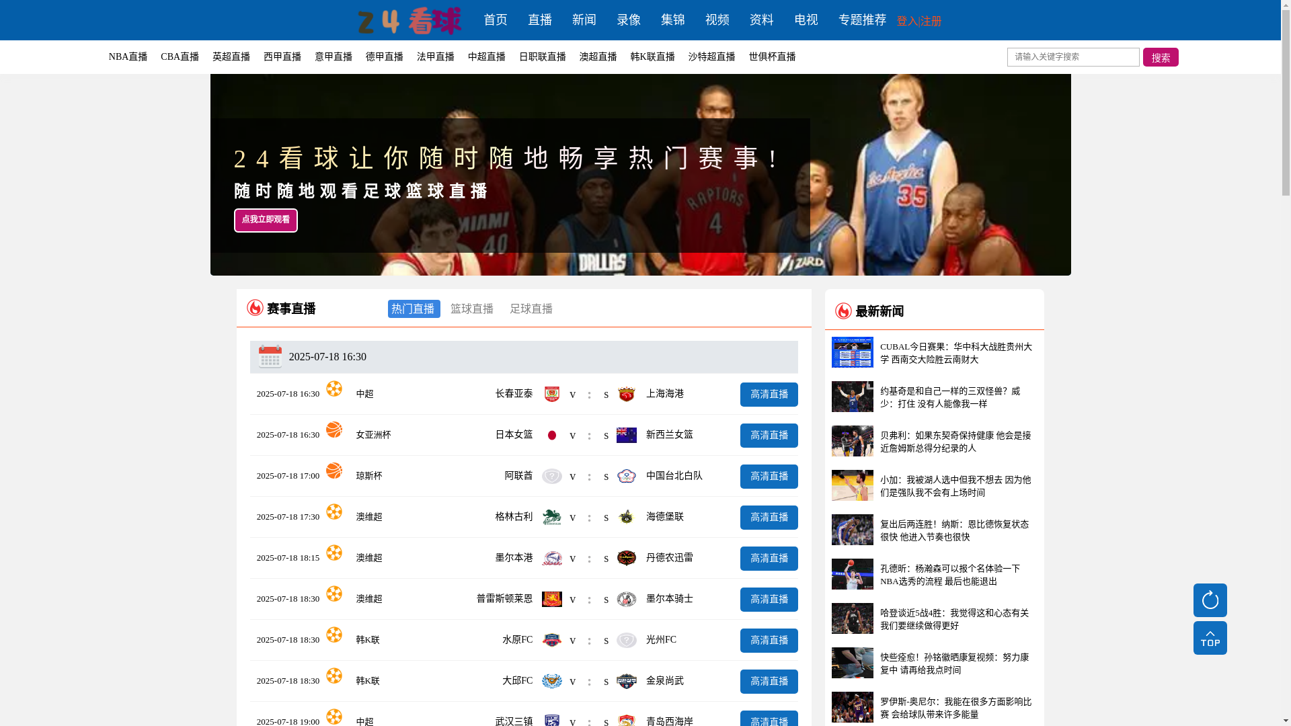This screenshot has height=726, width=1291.
Task: Open the 纳斯 恩比德 news headline
Action: point(955,530)
